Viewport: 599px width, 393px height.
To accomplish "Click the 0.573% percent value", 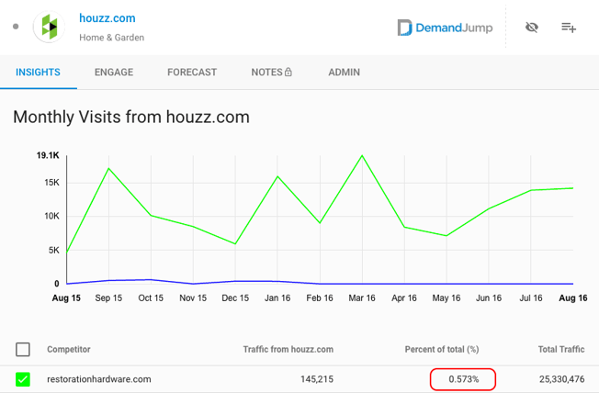I will click(463, 379).
